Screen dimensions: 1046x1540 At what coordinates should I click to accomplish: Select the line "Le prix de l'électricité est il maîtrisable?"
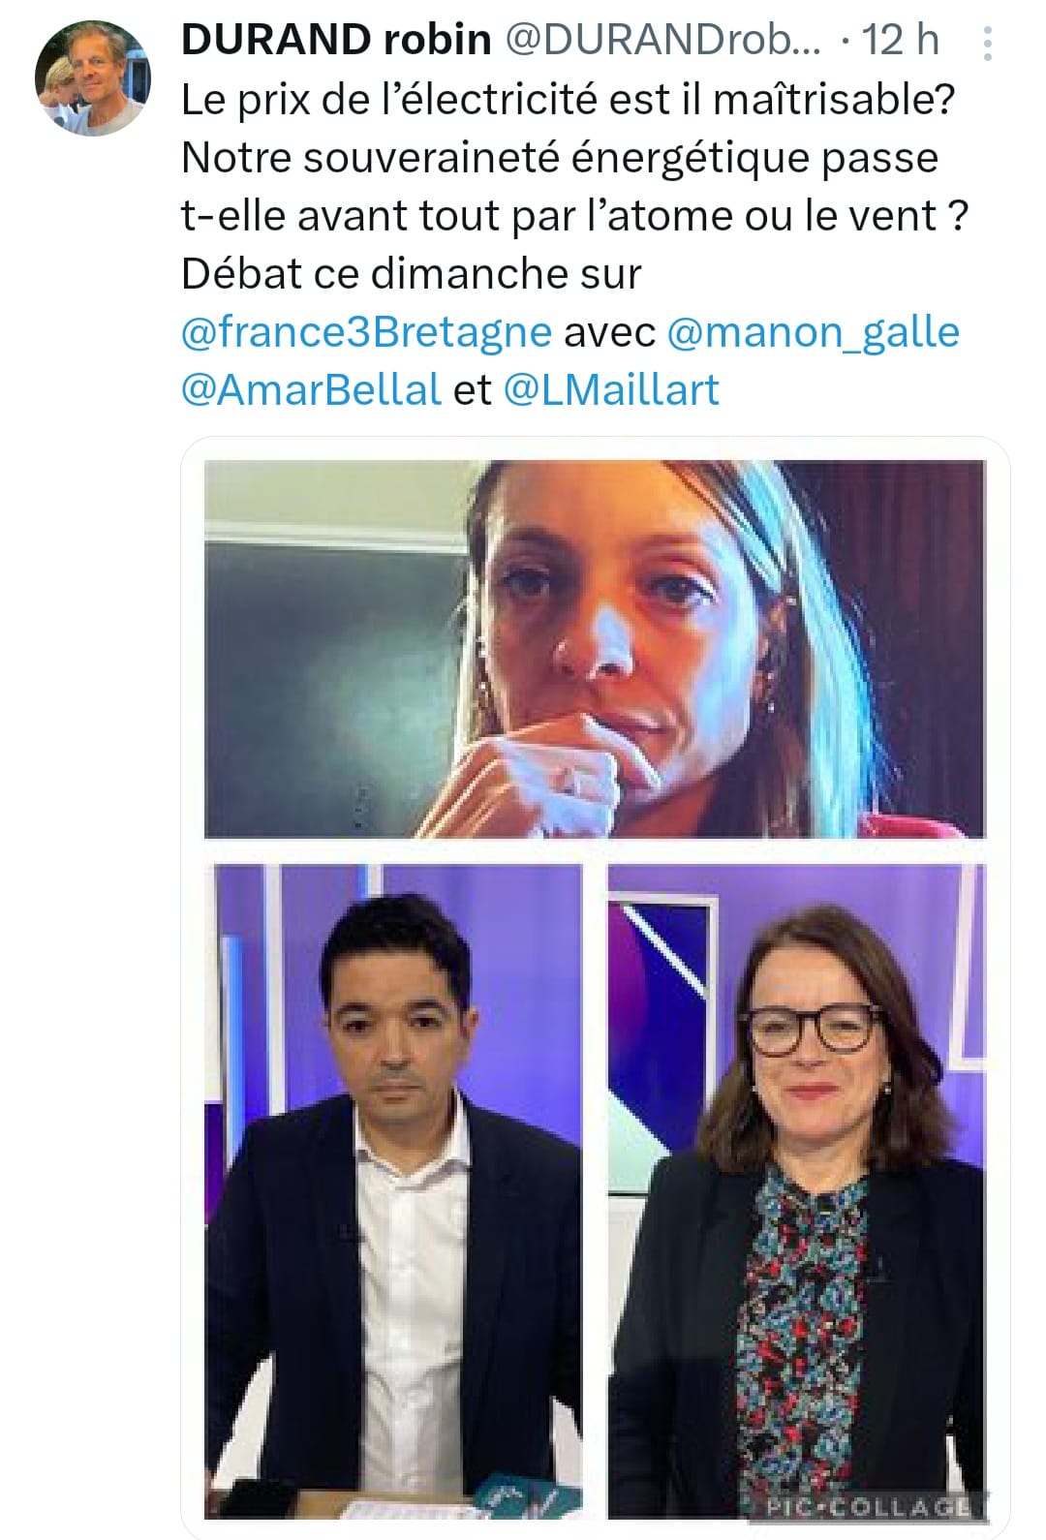point(568,100)
